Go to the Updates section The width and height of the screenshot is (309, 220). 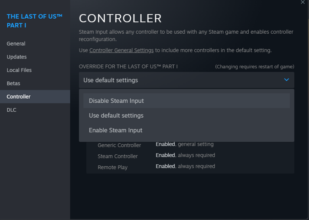click(x=17, y=57)
